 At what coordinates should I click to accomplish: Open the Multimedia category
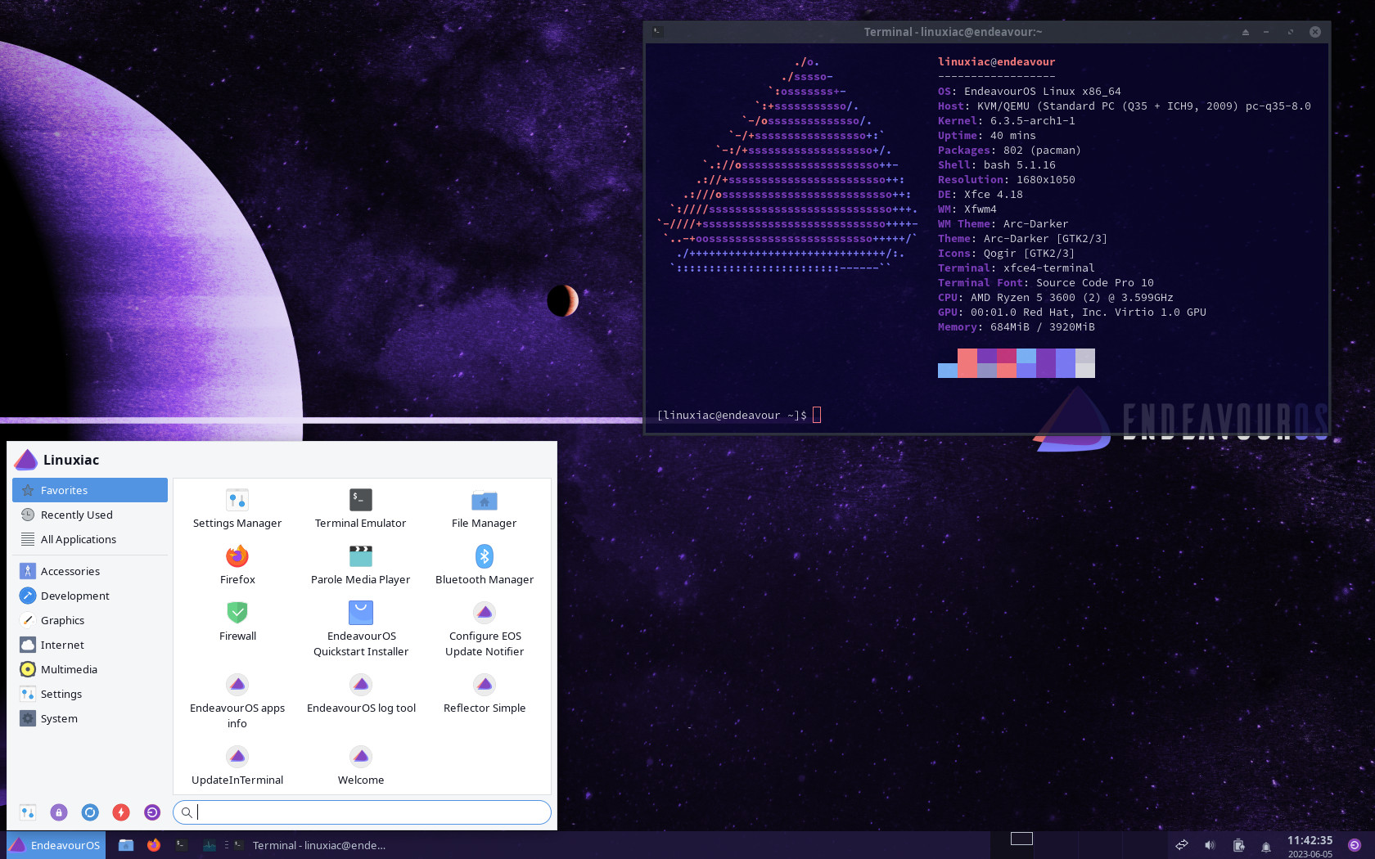[90, 669]
